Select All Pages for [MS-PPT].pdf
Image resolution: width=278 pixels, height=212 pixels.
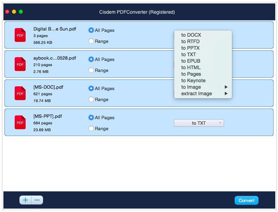[91, 117]
